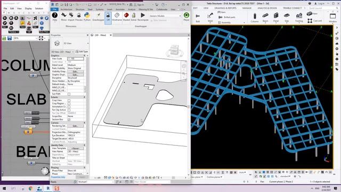
Task: Switch to the Massing & Site ribbon tab
Action: coord(145,10)
